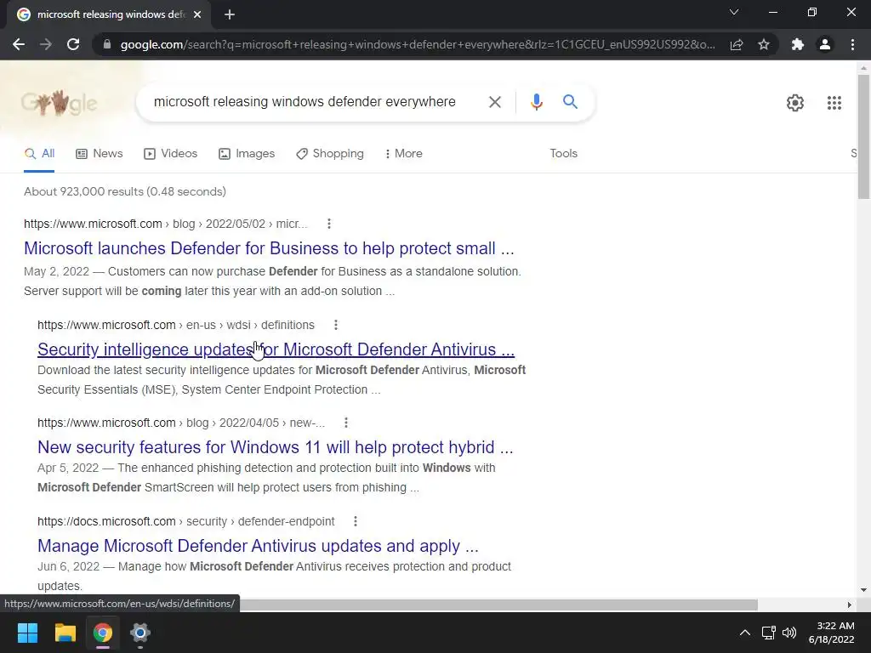The image size is (871, 653).
Task: Go back to the previous page
Action: [x=19, y=44]
